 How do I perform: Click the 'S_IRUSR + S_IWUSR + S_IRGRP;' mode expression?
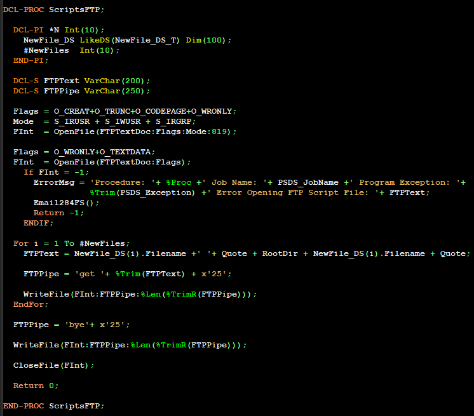pos(125,121)
